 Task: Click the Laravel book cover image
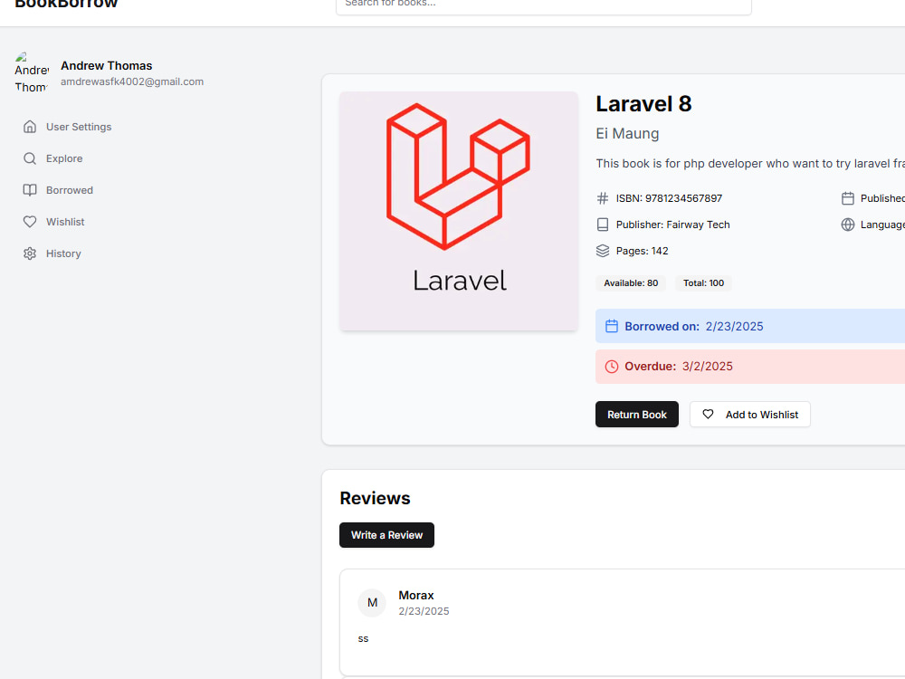(459, 211)
